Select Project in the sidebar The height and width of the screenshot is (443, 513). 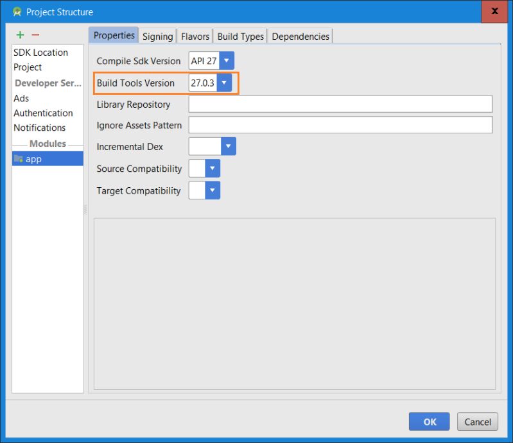pyautogui.click(x=48, y=67)
